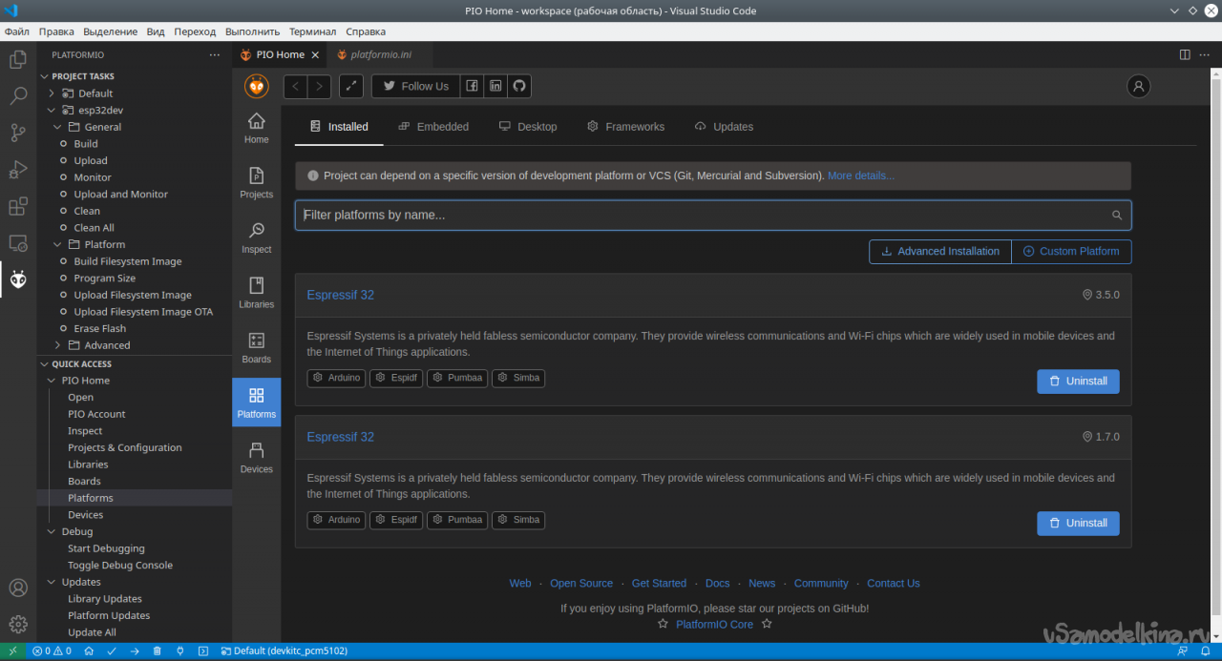Image resolution: width=1222 pixels, height=661 pixels.
Task: Open Projects in PIO sidebar
Action: coord(256,183)
